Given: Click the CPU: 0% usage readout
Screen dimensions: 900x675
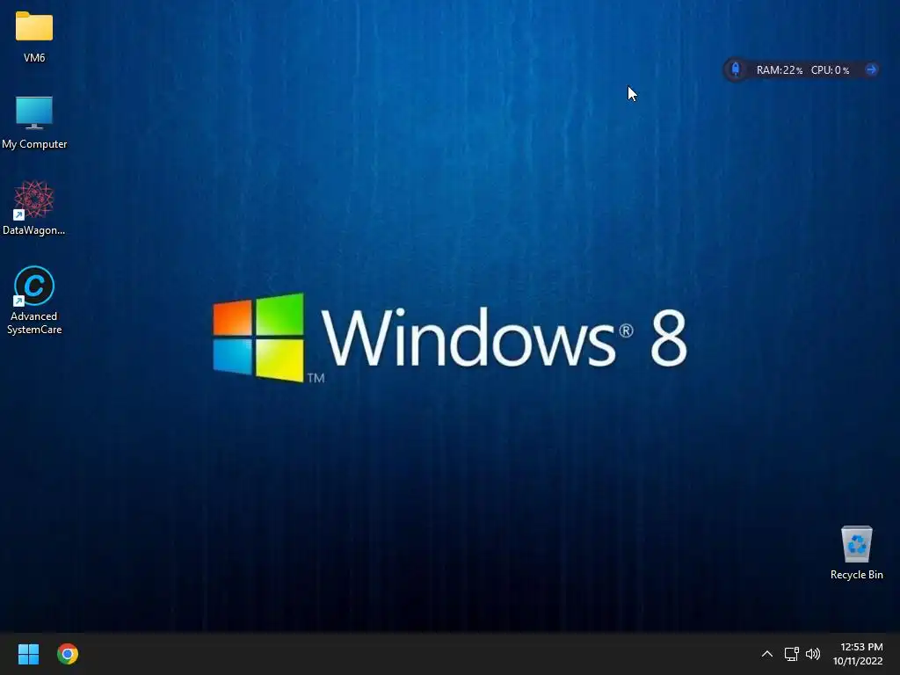Looking at the screenshot, I should pyautogui.click(x=830, y=70).
